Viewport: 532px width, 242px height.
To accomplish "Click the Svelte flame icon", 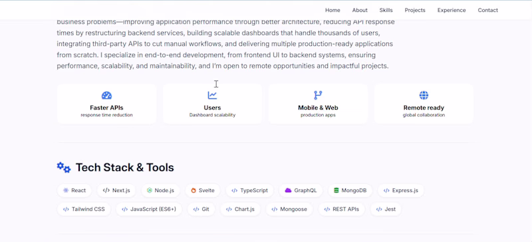I will 194,190.
